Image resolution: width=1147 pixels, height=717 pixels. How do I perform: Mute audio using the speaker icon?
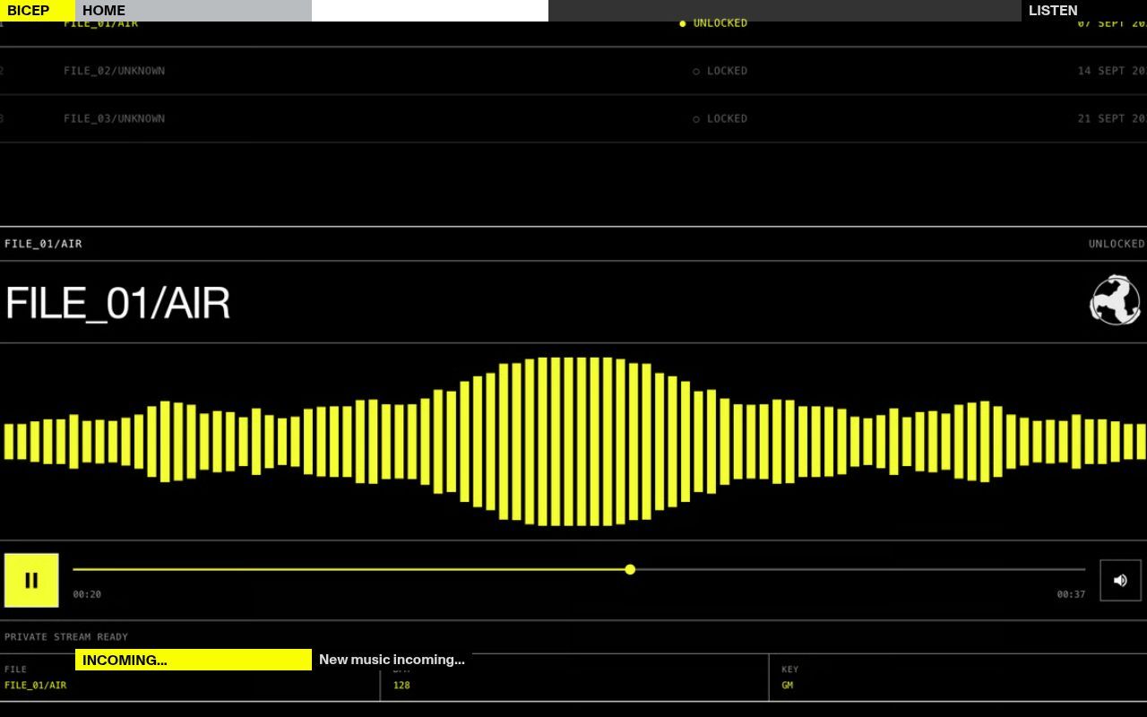coord(1120,581)
